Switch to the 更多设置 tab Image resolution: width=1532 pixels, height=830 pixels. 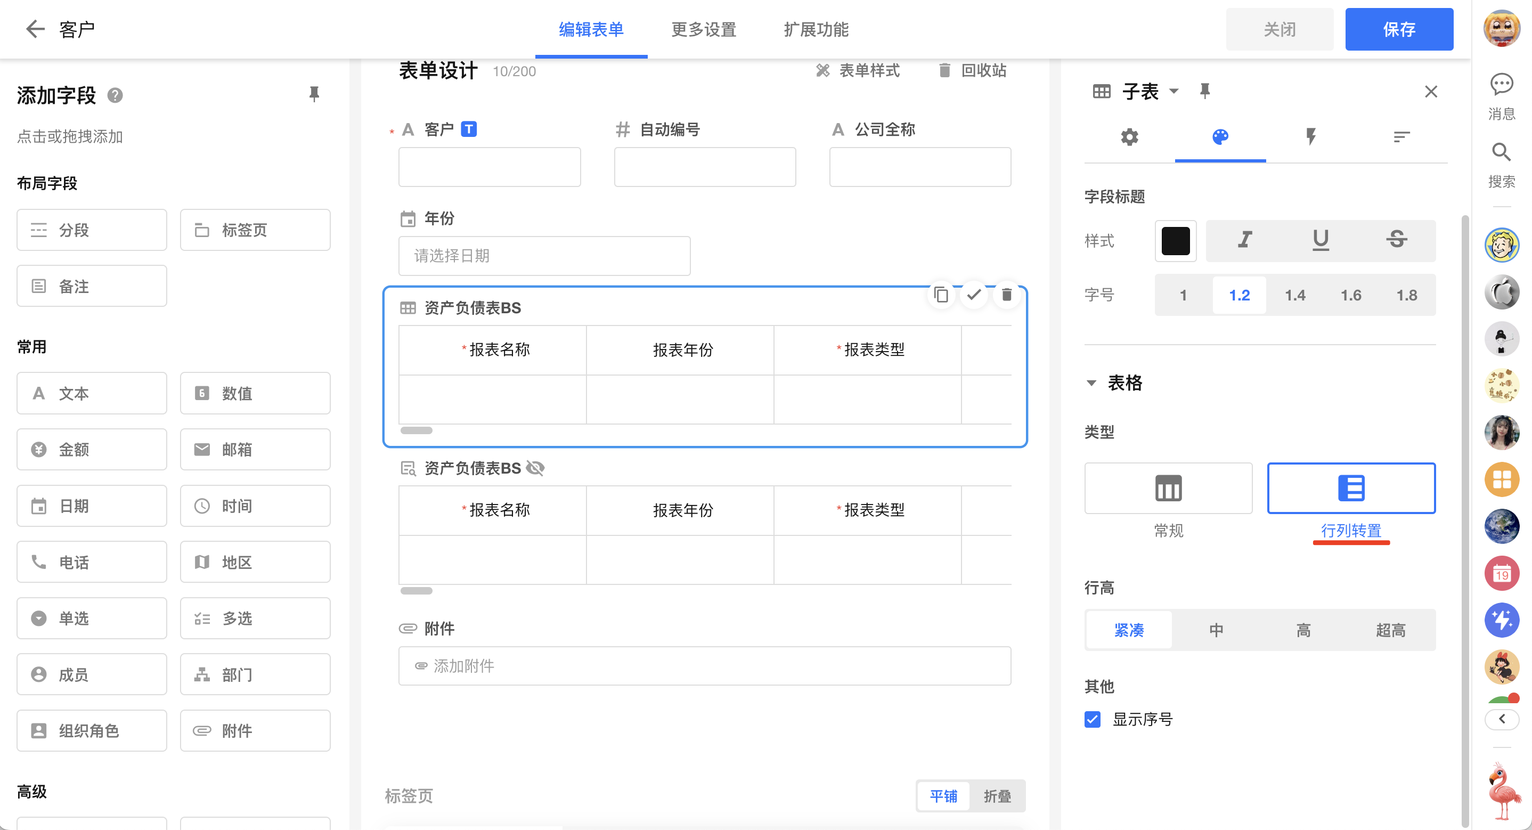point(704,29)
